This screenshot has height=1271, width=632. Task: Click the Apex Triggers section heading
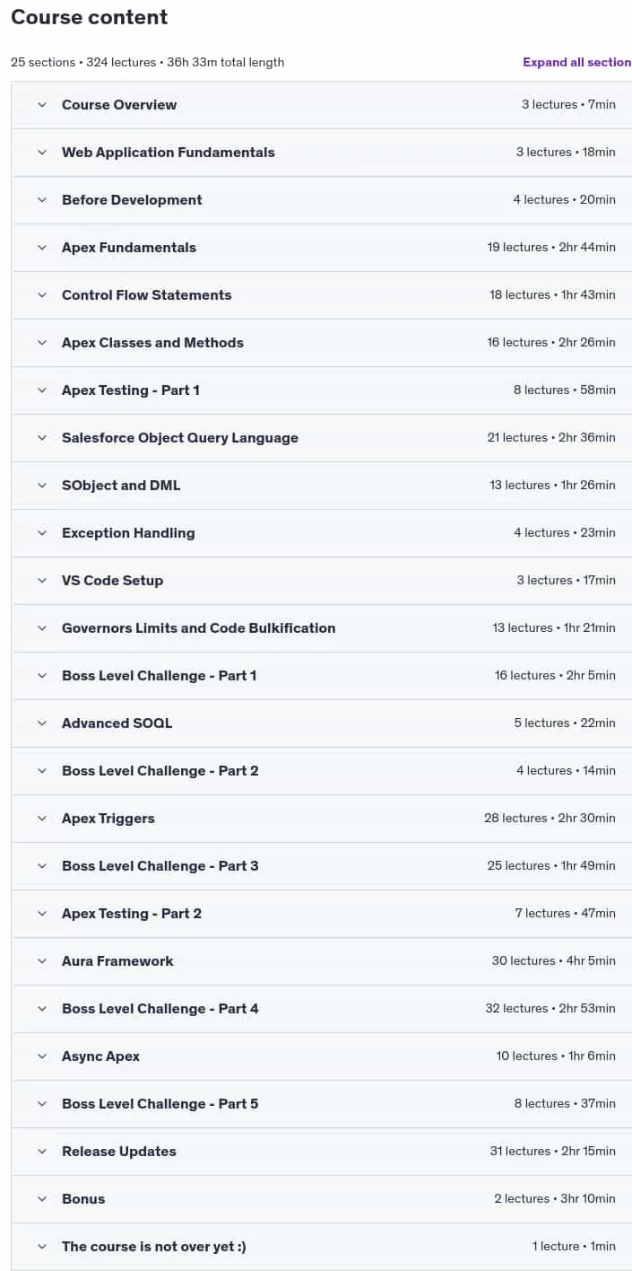click(108, 819)
